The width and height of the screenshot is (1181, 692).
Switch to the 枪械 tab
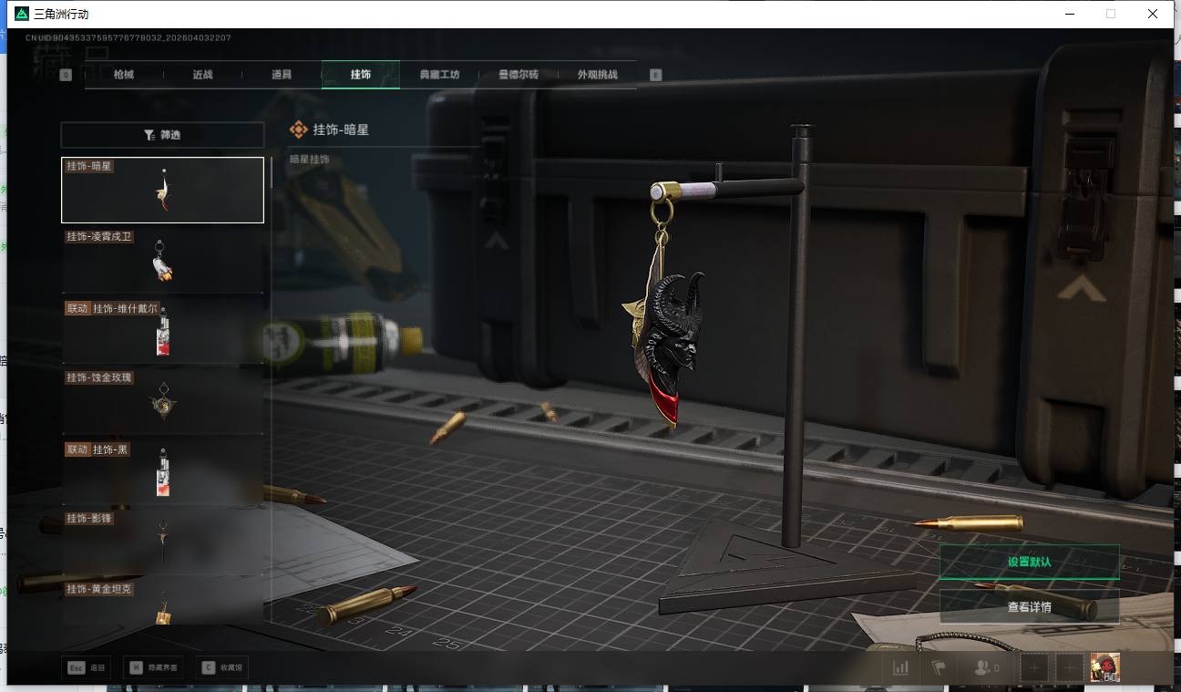pos(124,75)
